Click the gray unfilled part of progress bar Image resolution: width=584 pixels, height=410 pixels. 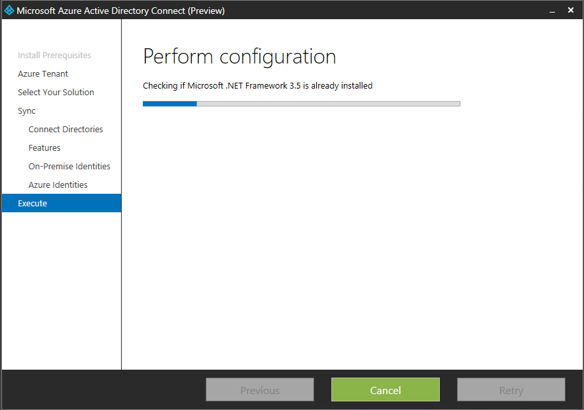coord(327,104)
